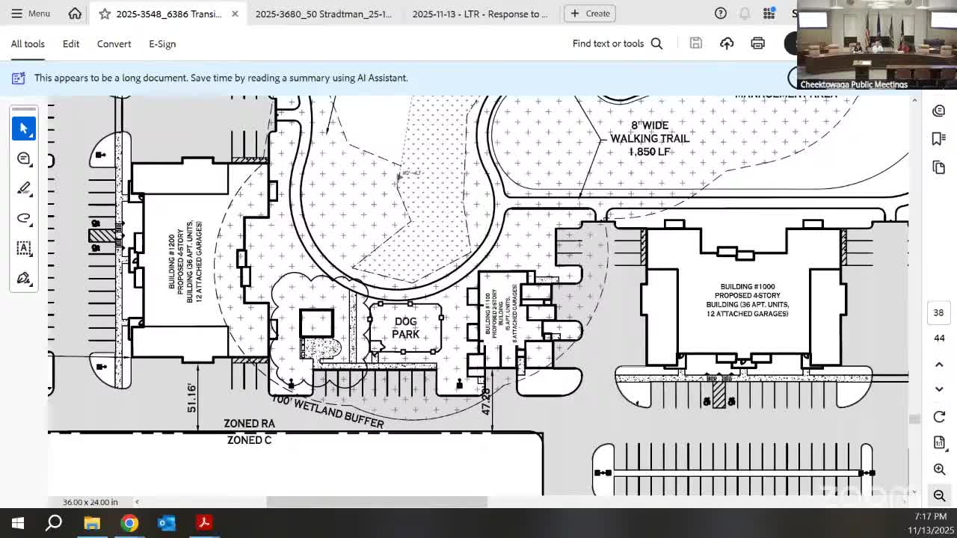Select the arrow selection tool
The height and width of the screenshot is (538, 957).
pyautogui.click(x=23, y=129)
